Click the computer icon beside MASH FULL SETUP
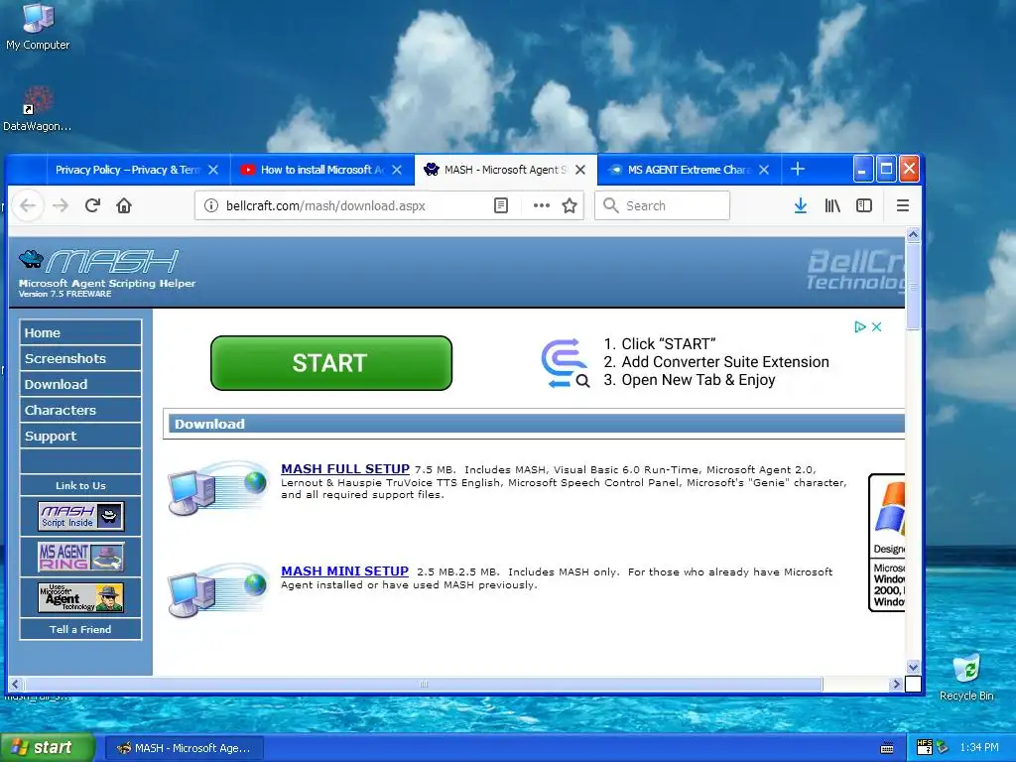1016x762 pixels. (x=218, y=487)
